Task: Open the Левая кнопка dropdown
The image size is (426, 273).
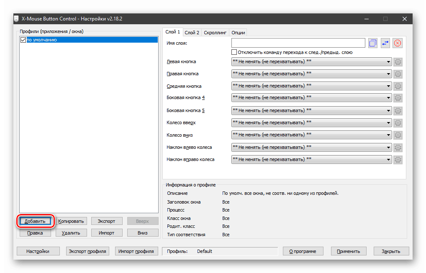Action: tap(311, 61)
